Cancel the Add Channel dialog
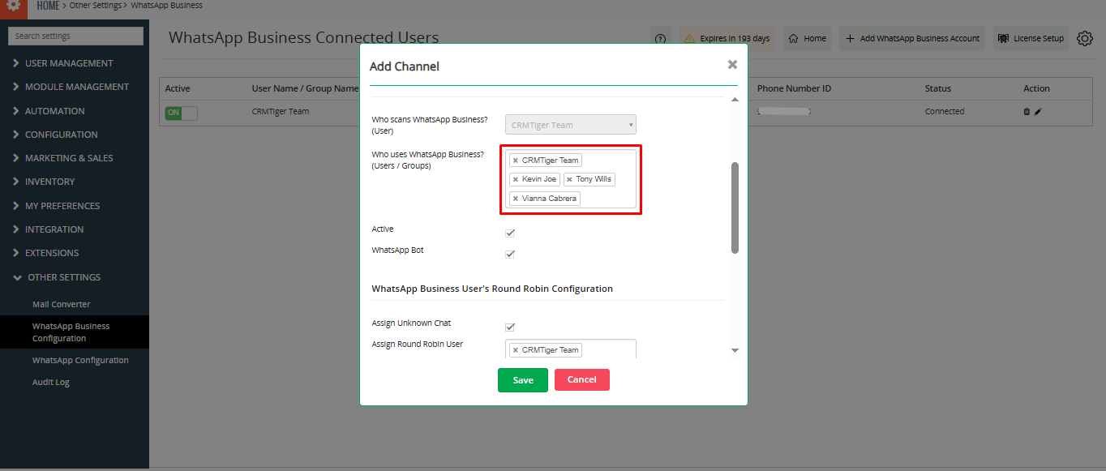This screenshot has height=471, width=1106. tap(582, 379)
